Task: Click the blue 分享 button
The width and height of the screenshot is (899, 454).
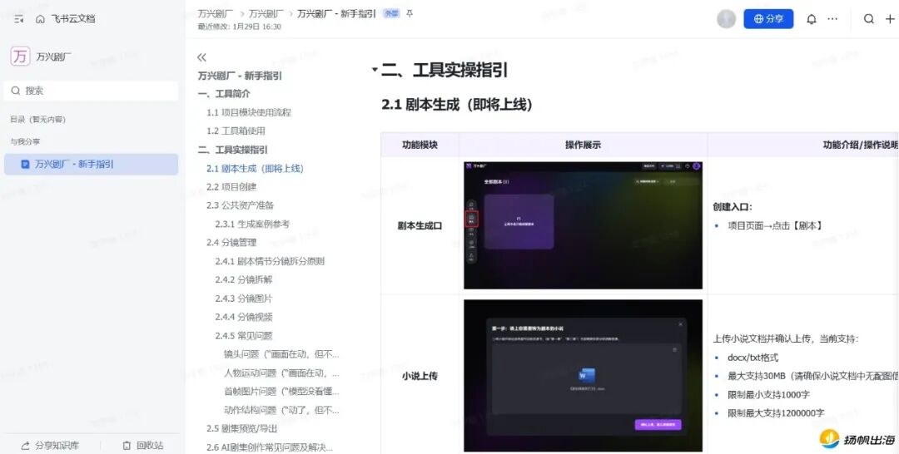Action: 767,19
